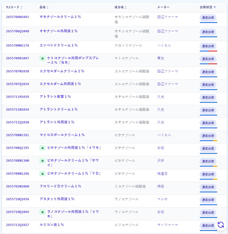Click blue status bar under アトラント軟膏 row
The width and height of the screenshot is (228, 234).
click(209, 102)
